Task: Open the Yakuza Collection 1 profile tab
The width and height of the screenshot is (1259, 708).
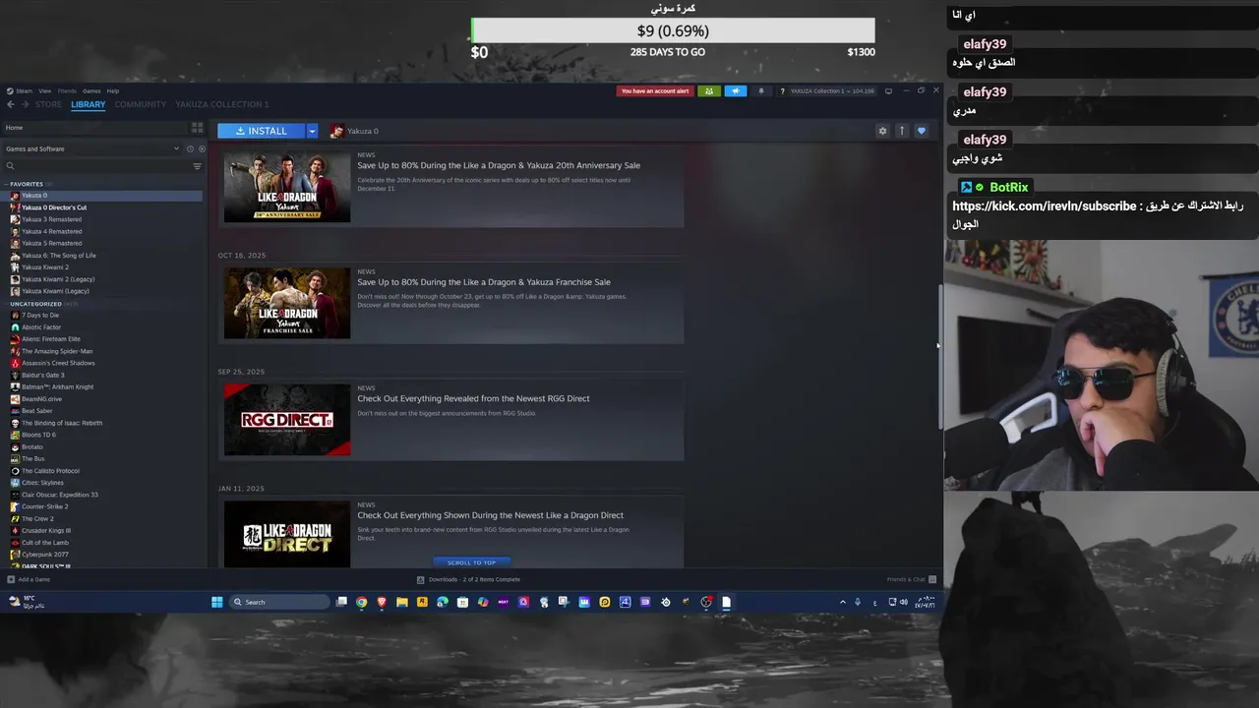Action: click(x=222, y=104)
